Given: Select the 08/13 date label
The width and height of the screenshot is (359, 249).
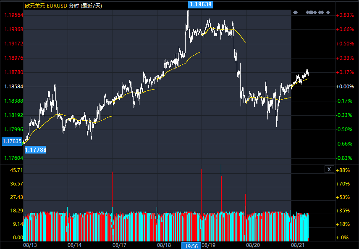Looking at the screenshot, I should pyautogui.click(x=30, y=245).
